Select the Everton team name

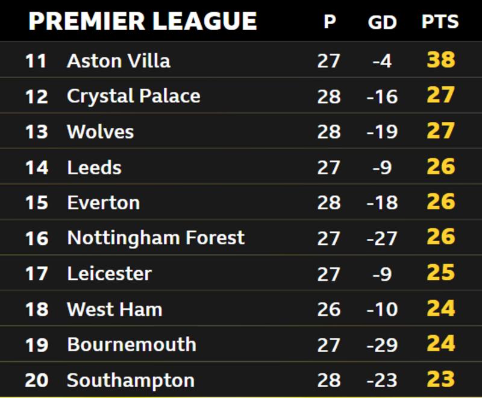(x=104, y=203)
